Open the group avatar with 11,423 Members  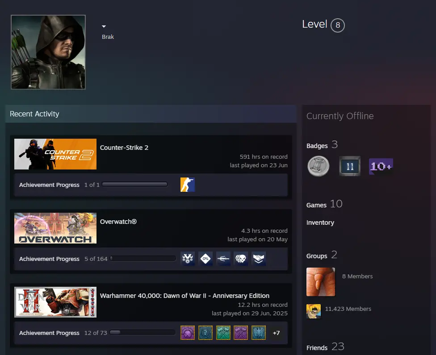click(x=314, y=311)
